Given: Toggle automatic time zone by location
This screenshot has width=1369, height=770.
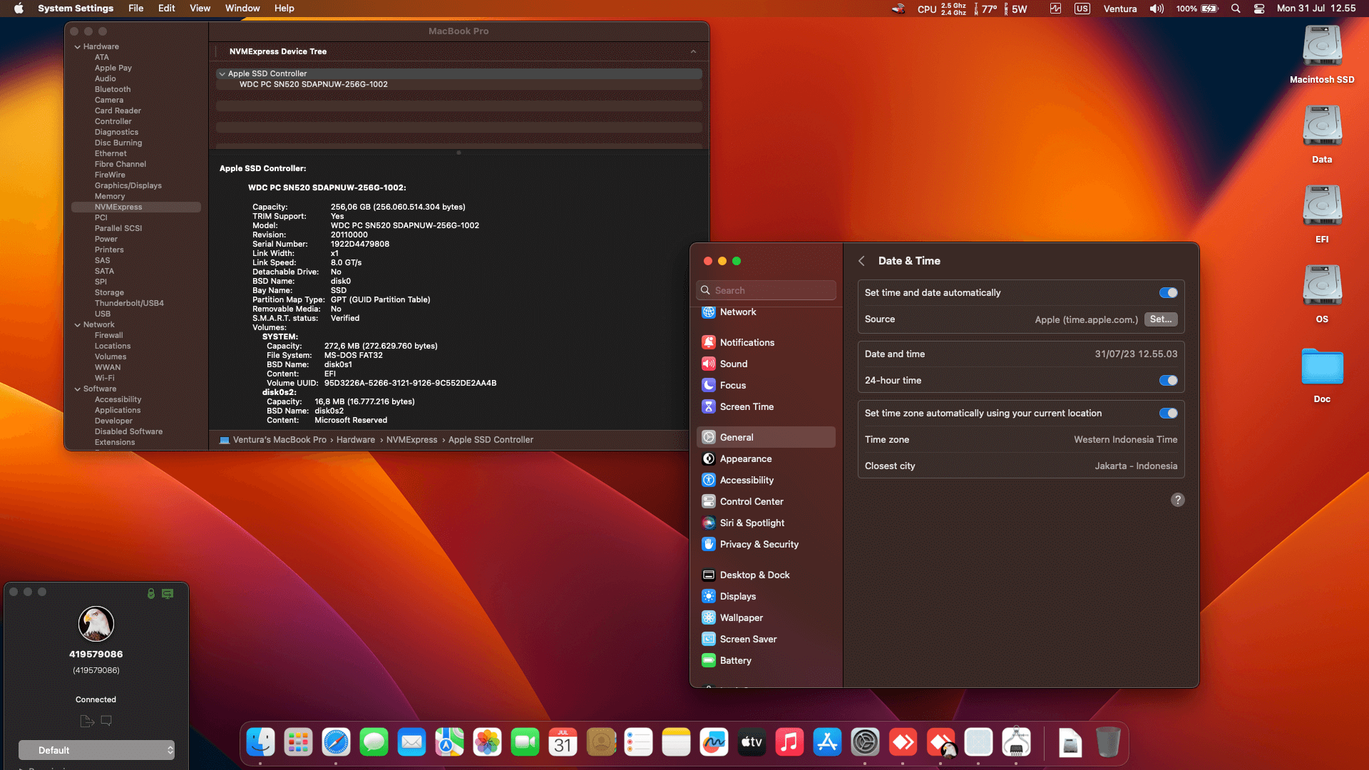Looking at the screenshot, I should [x=1168, y=414].
